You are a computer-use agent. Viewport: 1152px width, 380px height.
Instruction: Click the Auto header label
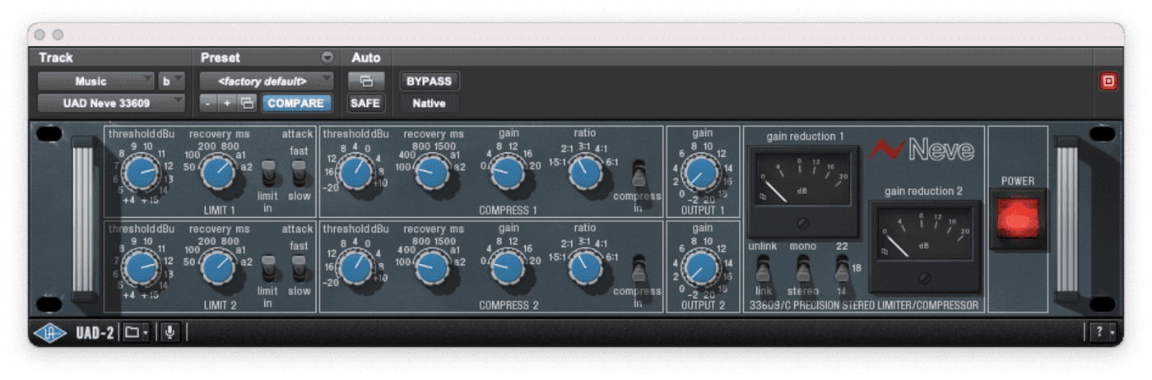click(366, 58)
